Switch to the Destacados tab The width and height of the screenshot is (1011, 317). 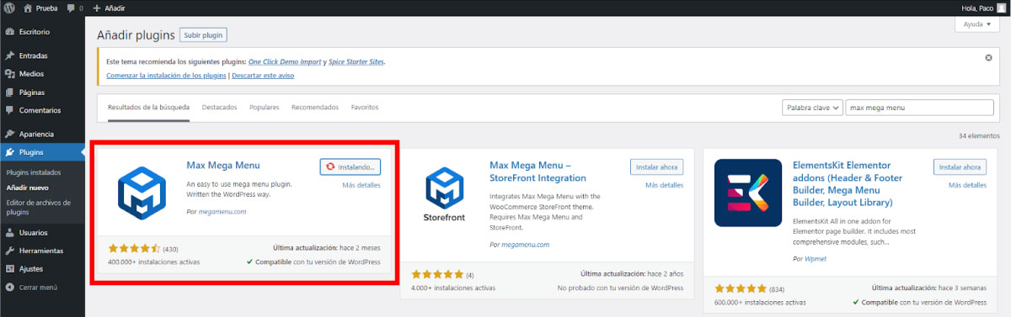[220, 108]
